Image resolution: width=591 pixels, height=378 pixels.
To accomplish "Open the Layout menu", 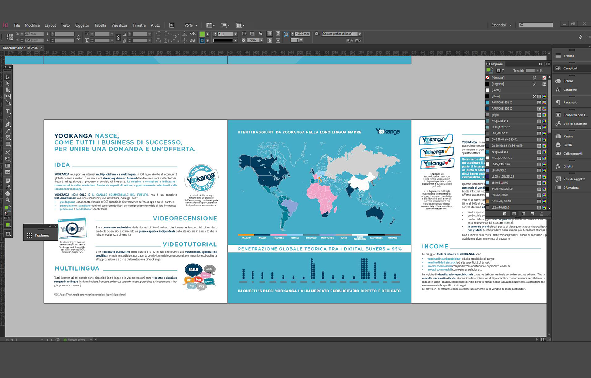I will 50,25.
